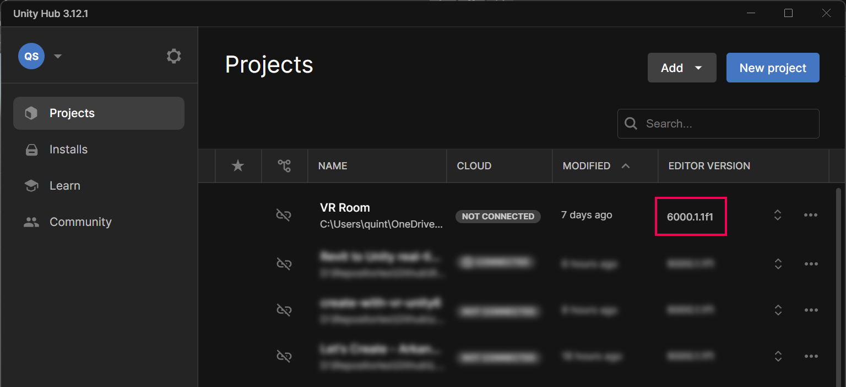846x387 pixels.
Task: Click the VR Room project path
Action: (x=382, y=224)
